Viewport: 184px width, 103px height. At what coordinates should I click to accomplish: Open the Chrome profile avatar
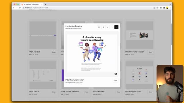[x=167, y=8]
